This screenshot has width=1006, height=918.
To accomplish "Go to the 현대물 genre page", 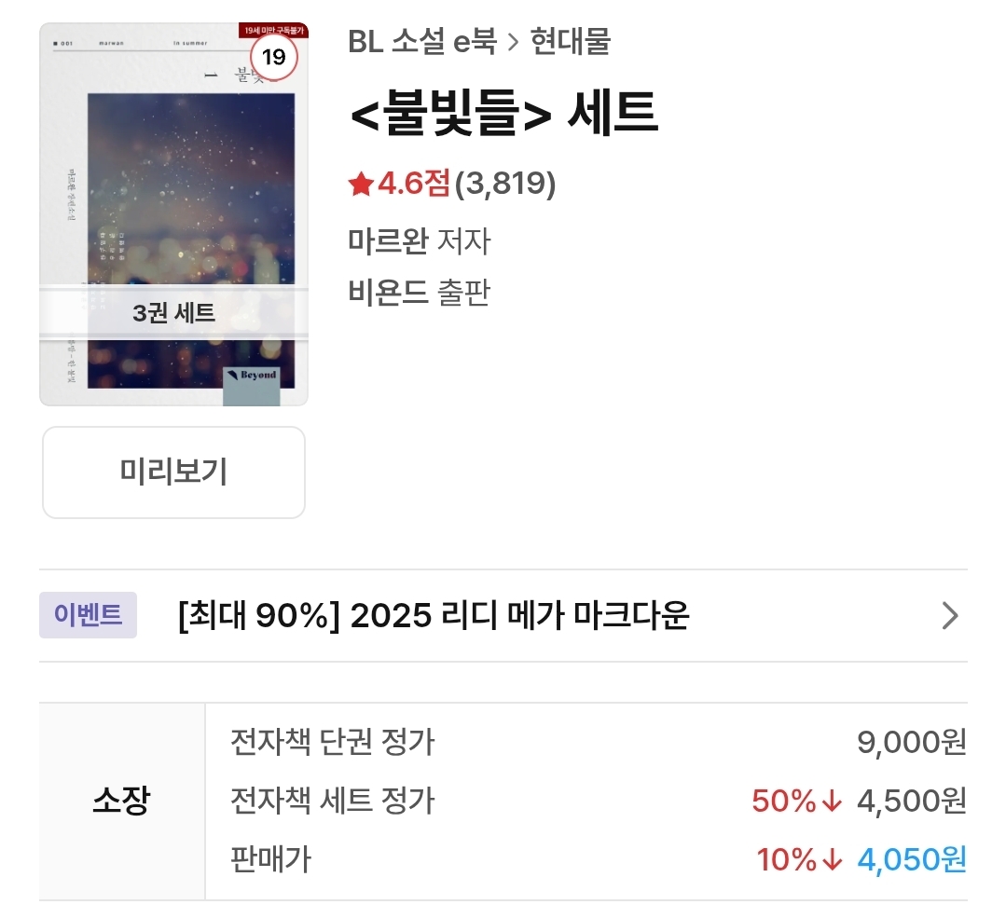I will (570, 42).
